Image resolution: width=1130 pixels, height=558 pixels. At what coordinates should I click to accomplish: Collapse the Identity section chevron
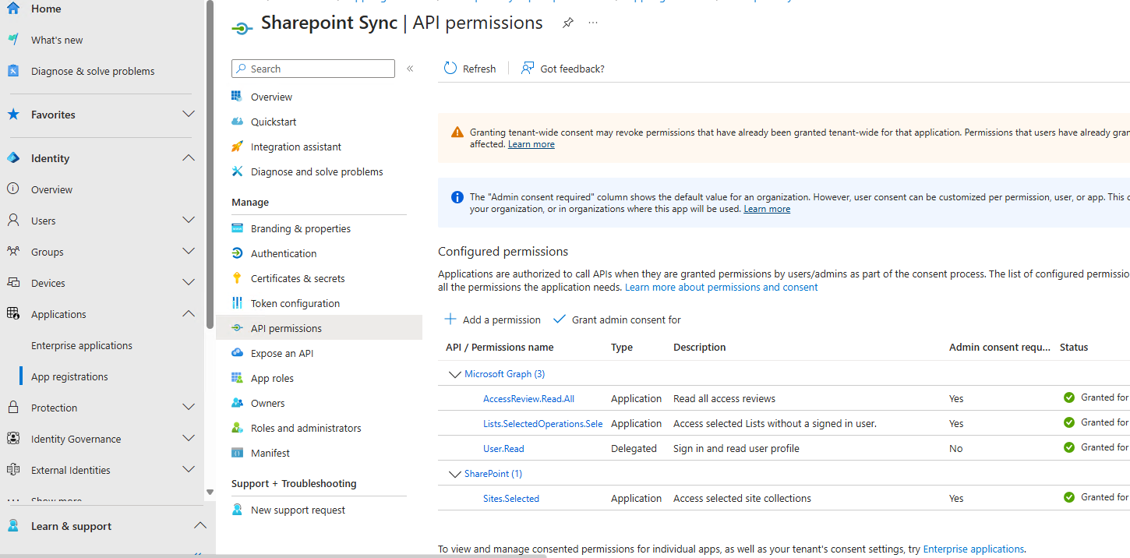click(188, 158)
